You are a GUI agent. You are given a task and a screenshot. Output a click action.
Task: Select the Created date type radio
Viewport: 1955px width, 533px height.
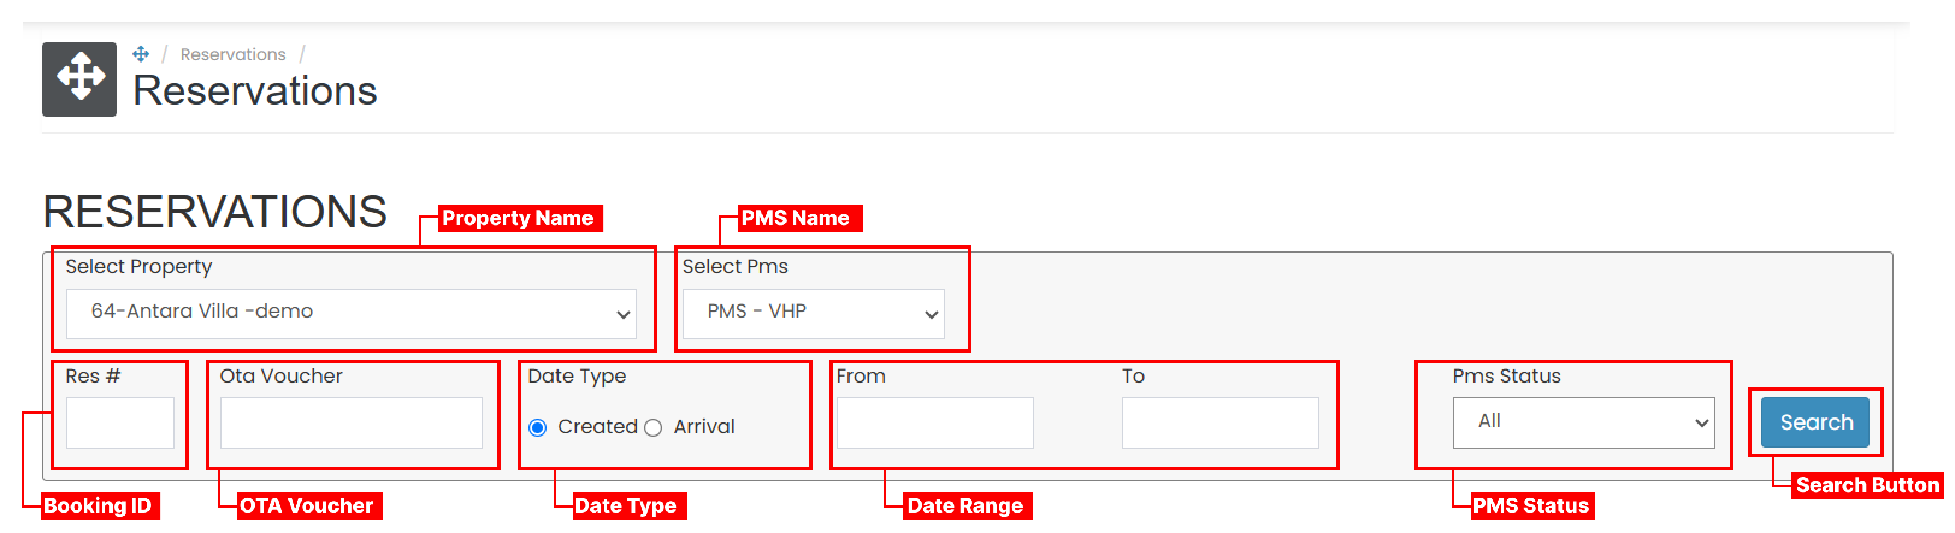coord(538,428)
